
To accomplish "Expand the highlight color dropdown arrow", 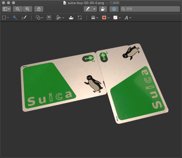I will point(94,9).
